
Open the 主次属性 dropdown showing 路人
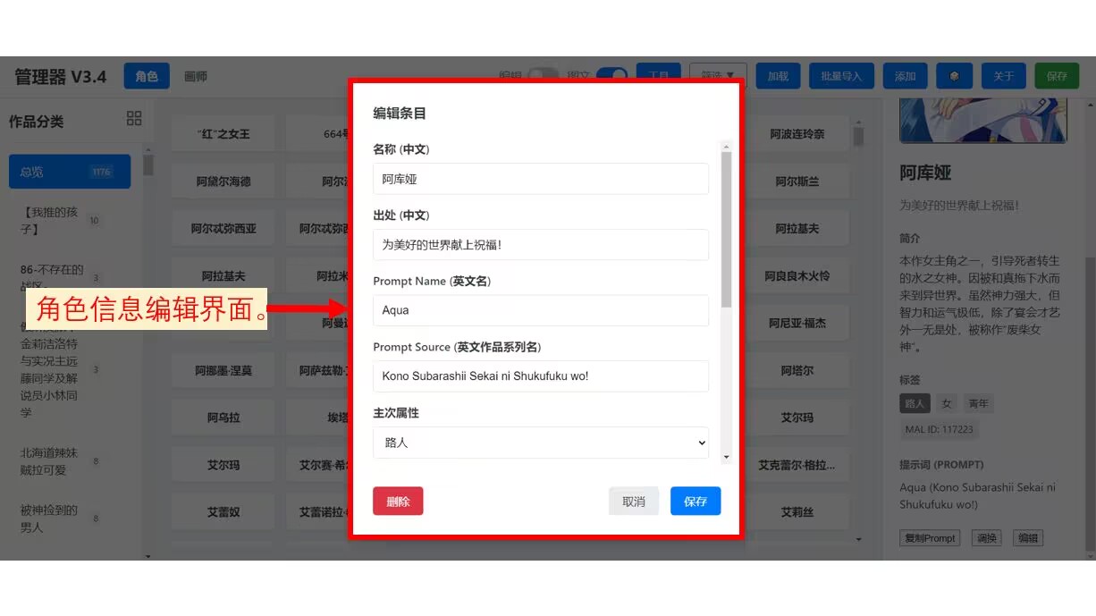pos(541,443)
